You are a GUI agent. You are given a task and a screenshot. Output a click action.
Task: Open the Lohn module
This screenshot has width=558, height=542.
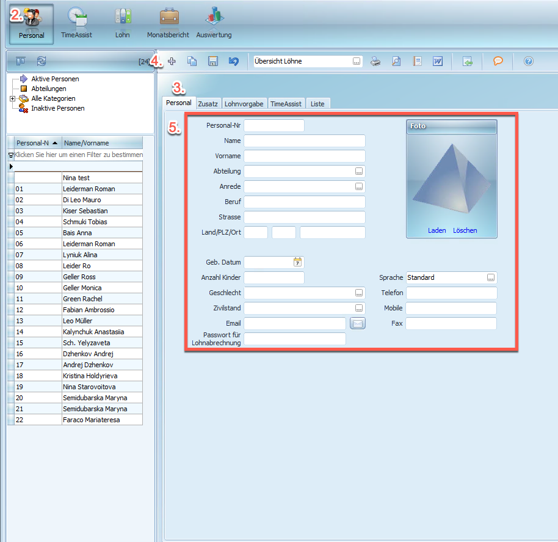coord(123,23)
